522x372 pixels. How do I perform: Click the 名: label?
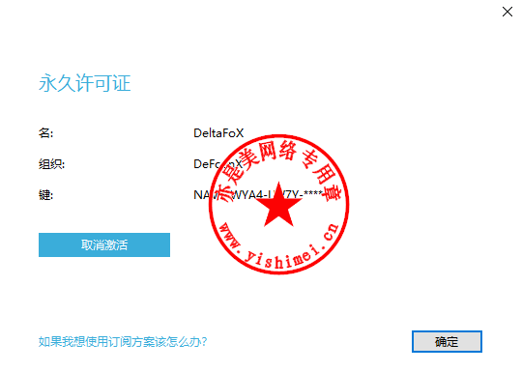coord(45,133)
